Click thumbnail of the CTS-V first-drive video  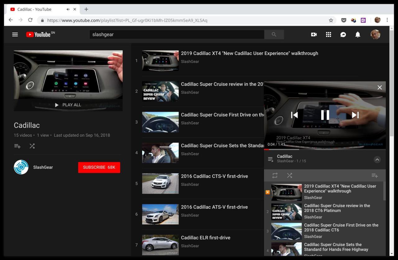(x=160, y=184)
